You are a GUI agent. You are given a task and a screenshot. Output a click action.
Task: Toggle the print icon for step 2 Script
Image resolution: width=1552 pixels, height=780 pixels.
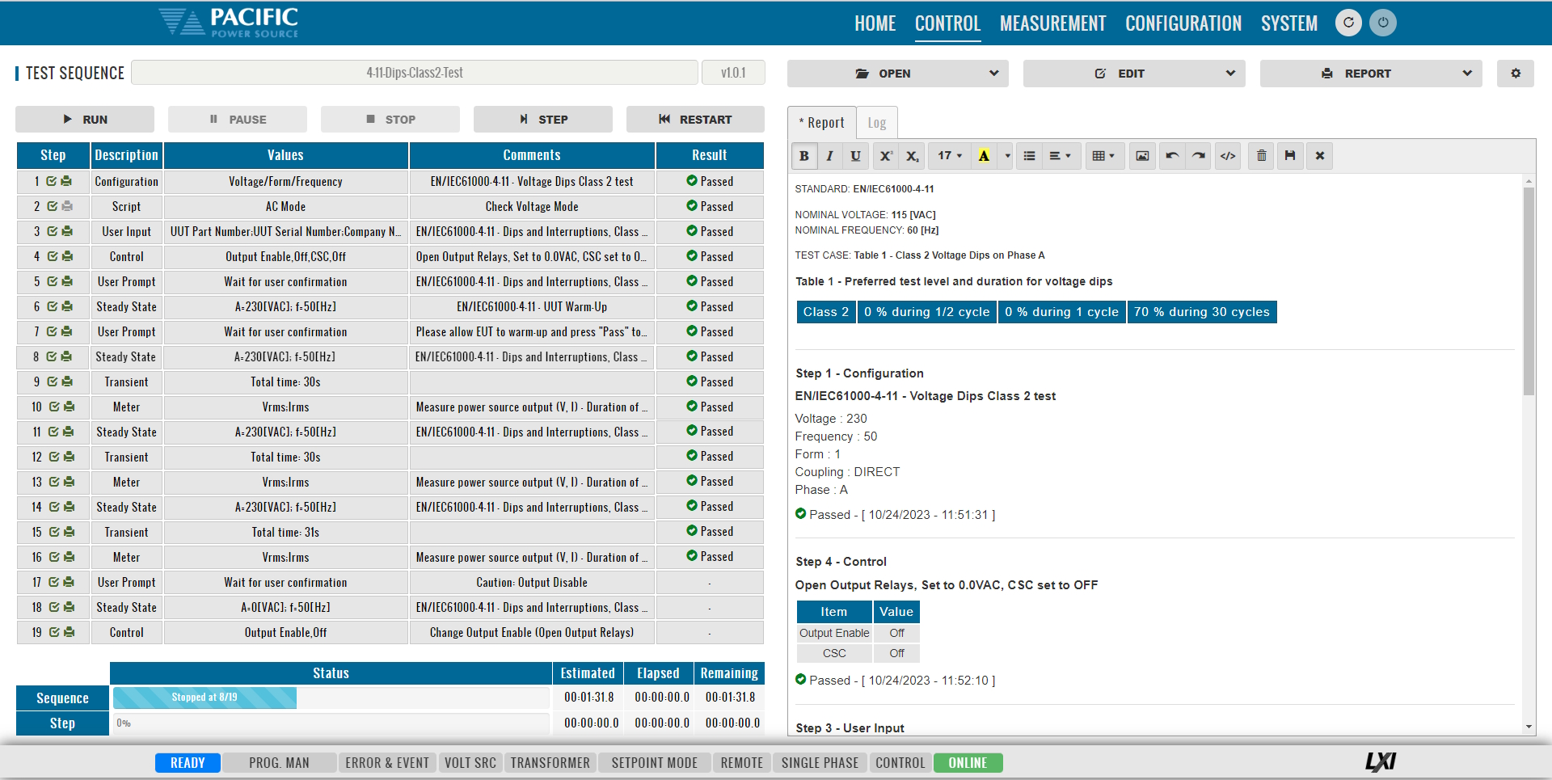tap(67, 207)
